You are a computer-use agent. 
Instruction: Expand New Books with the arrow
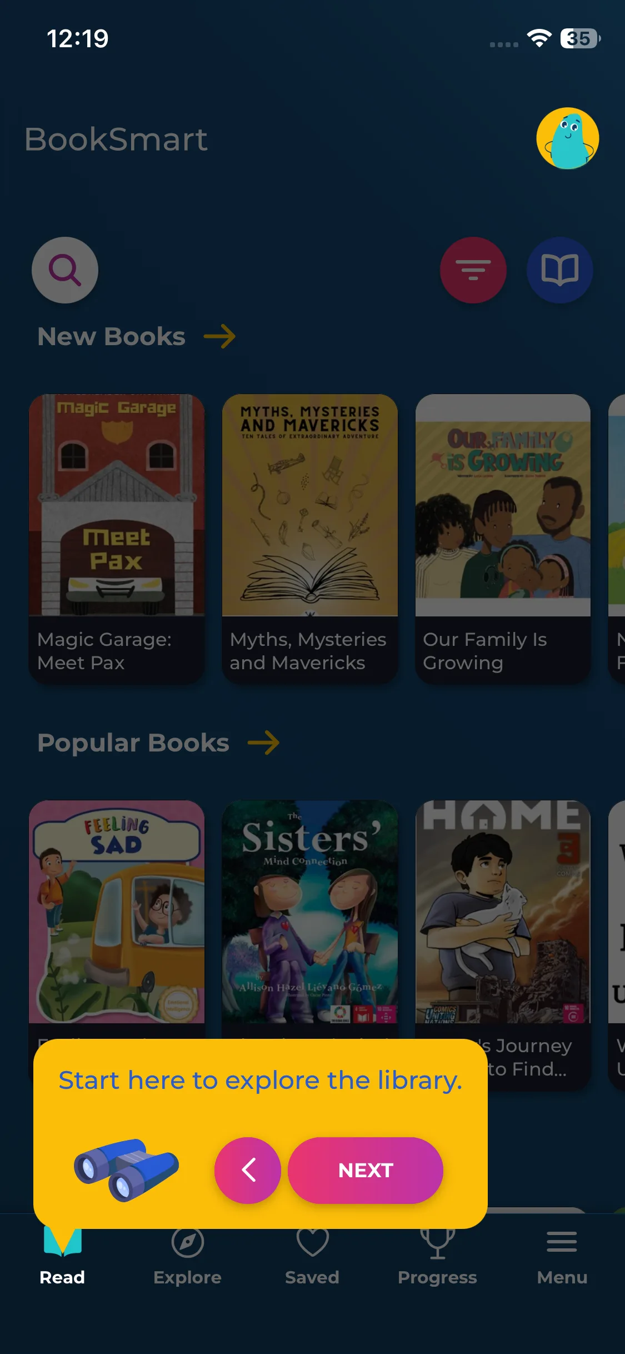[x=219, y=336]
